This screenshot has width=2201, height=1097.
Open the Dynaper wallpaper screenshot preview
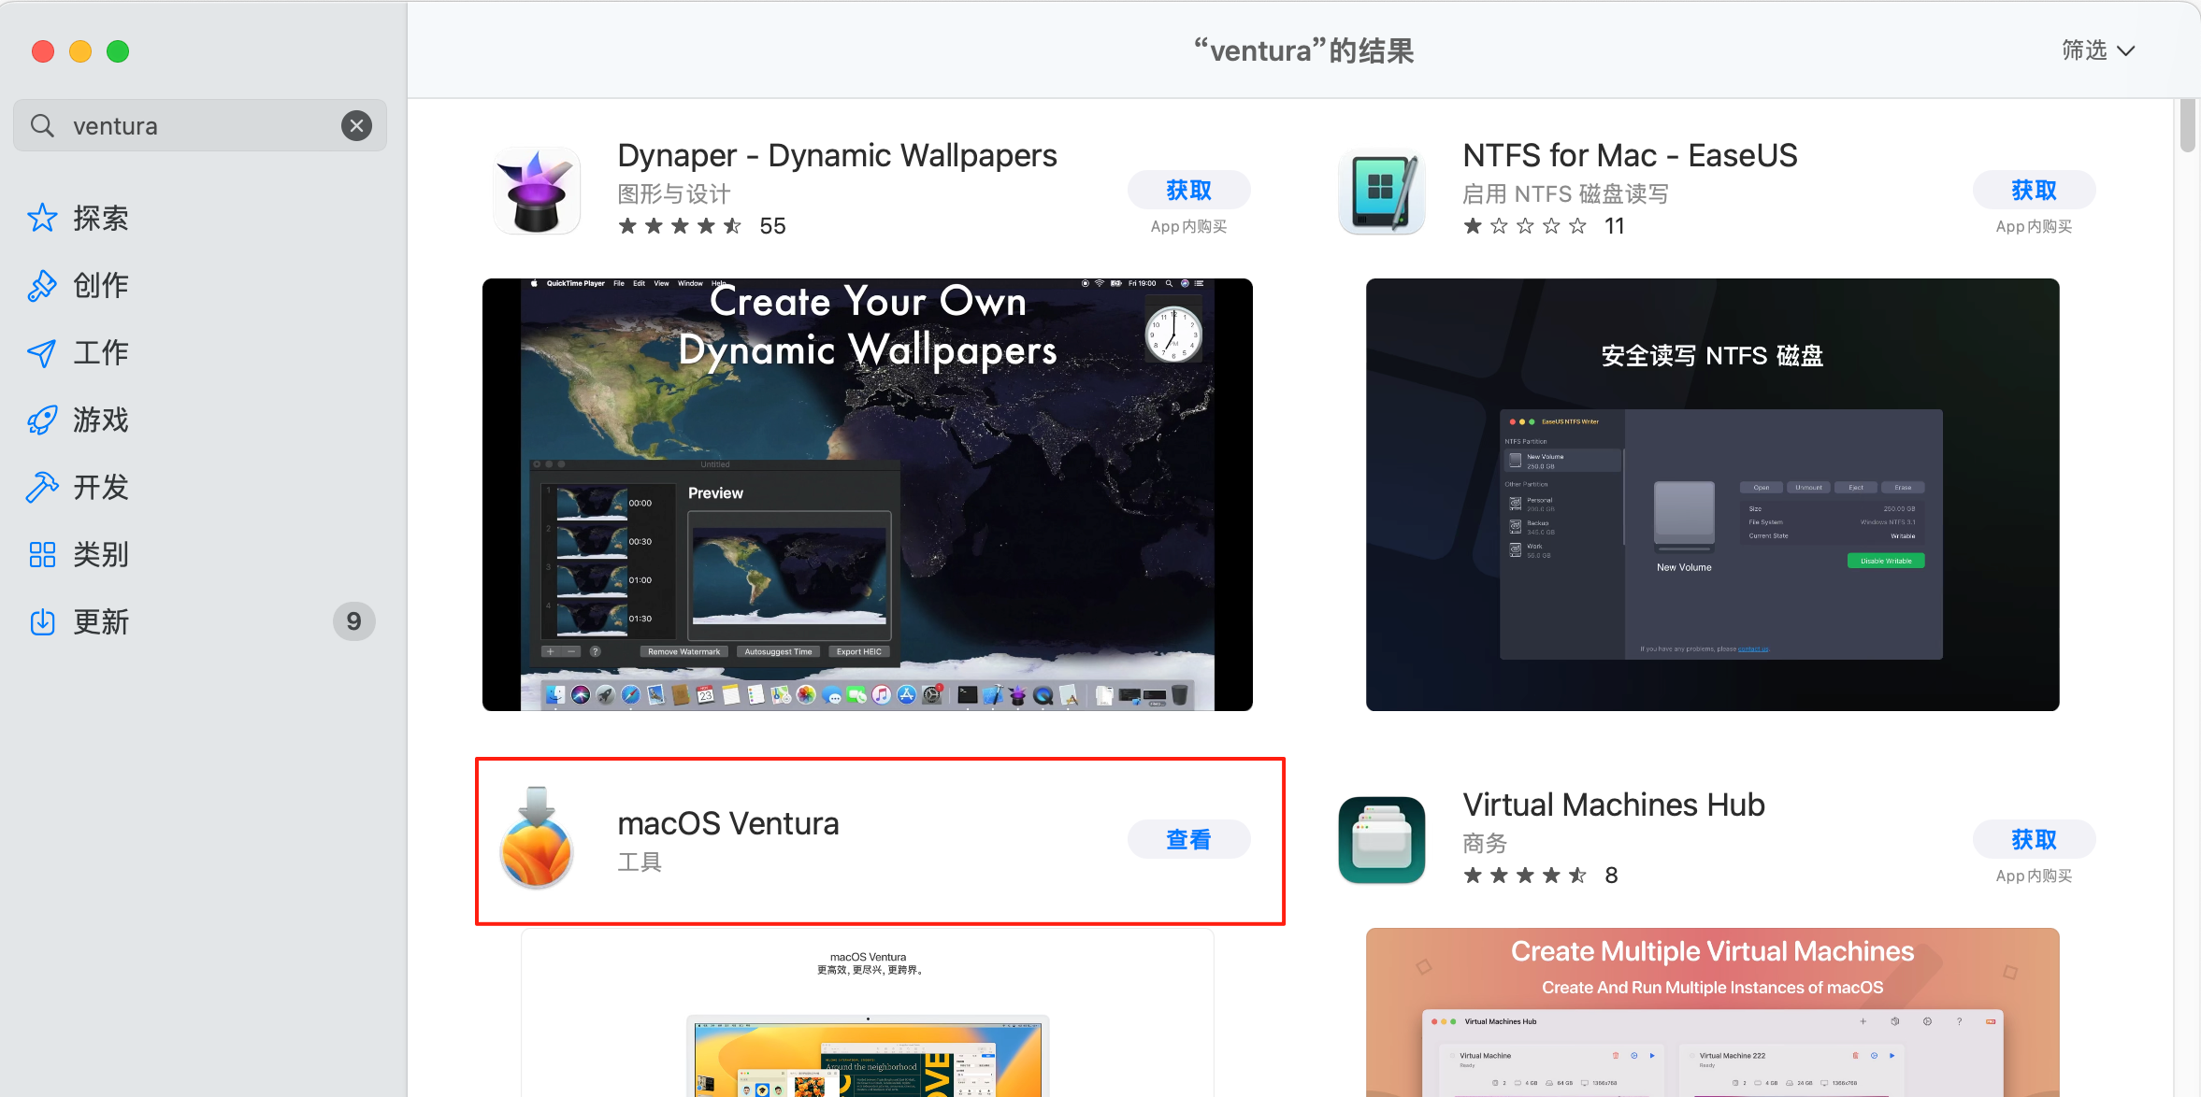pyautogui.click(x=867, y=494)
